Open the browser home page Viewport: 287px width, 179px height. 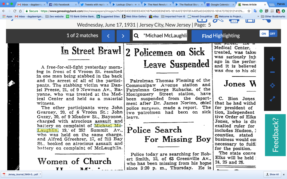click(x=20, y=11)
